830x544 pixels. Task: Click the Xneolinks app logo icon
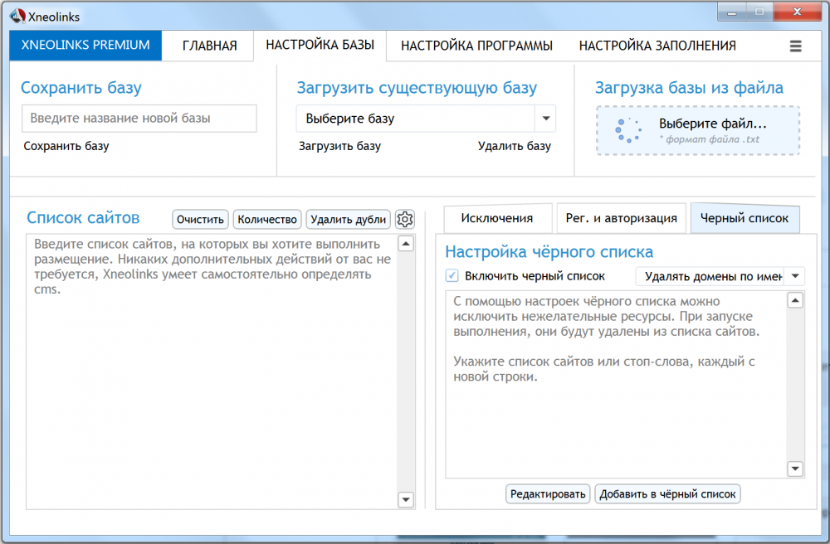tap(17, 17)
